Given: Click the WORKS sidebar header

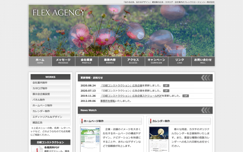Looking at the screenshot, I should (50, 77).
